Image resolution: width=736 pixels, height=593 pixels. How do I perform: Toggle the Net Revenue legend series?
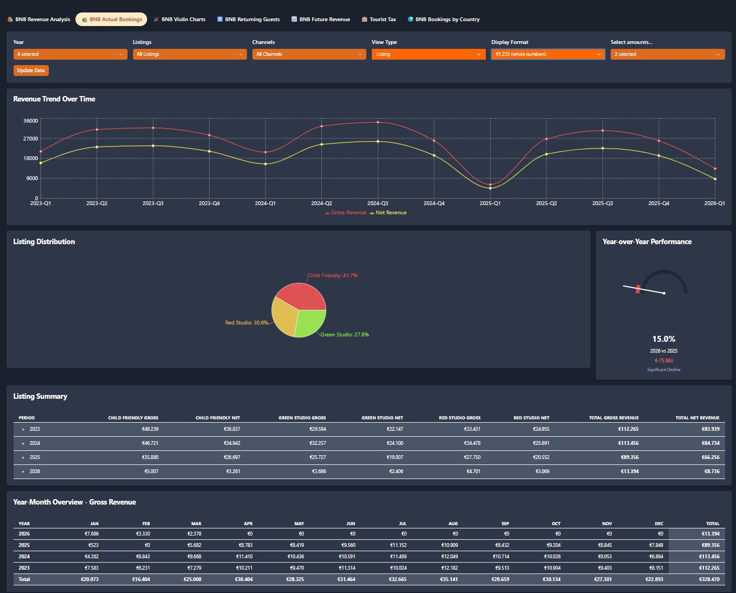[388, 213]
